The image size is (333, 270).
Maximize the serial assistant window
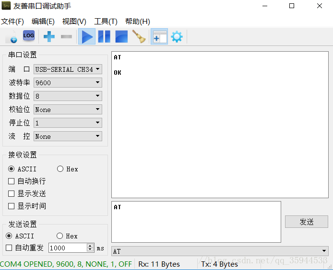292,6
